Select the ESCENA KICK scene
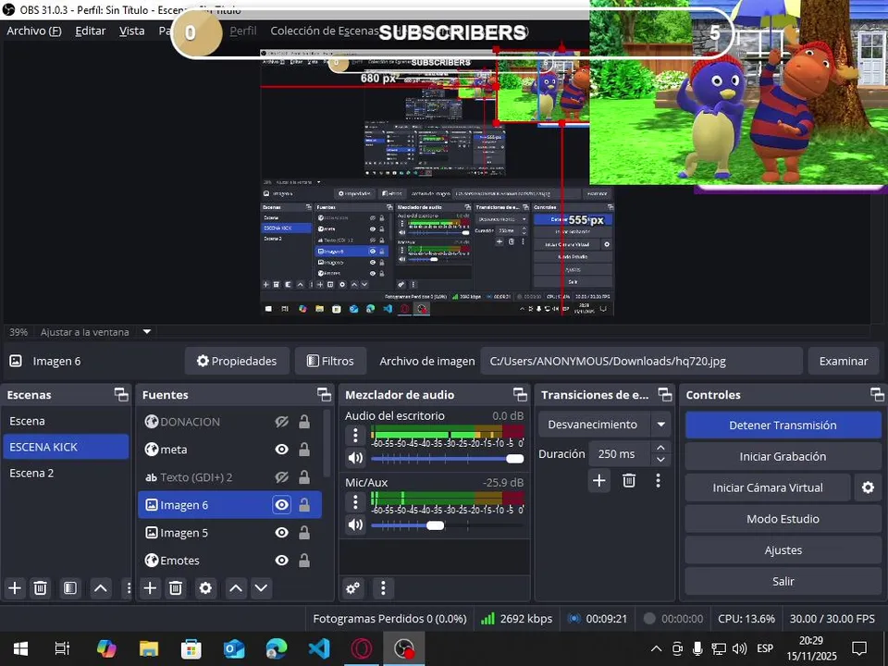Image resolution: width=888 pixels, height=666 pixels. [x=66, y=447]
